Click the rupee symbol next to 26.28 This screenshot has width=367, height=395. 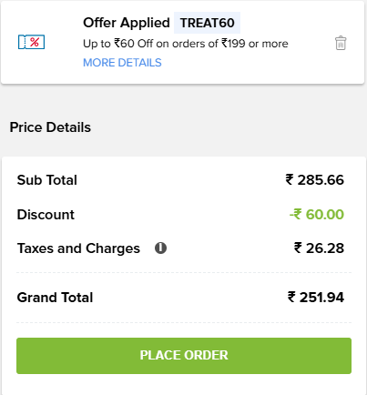pyautogui.click(x=298, y=248)
